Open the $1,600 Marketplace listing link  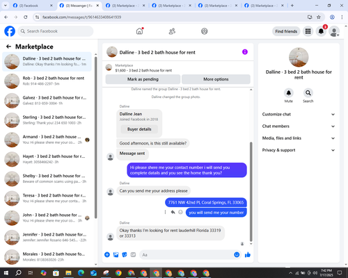click(x=143, y=70)
